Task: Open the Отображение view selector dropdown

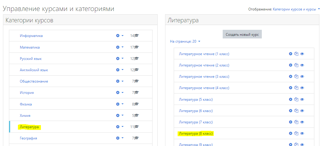Action: click(296, 9)
